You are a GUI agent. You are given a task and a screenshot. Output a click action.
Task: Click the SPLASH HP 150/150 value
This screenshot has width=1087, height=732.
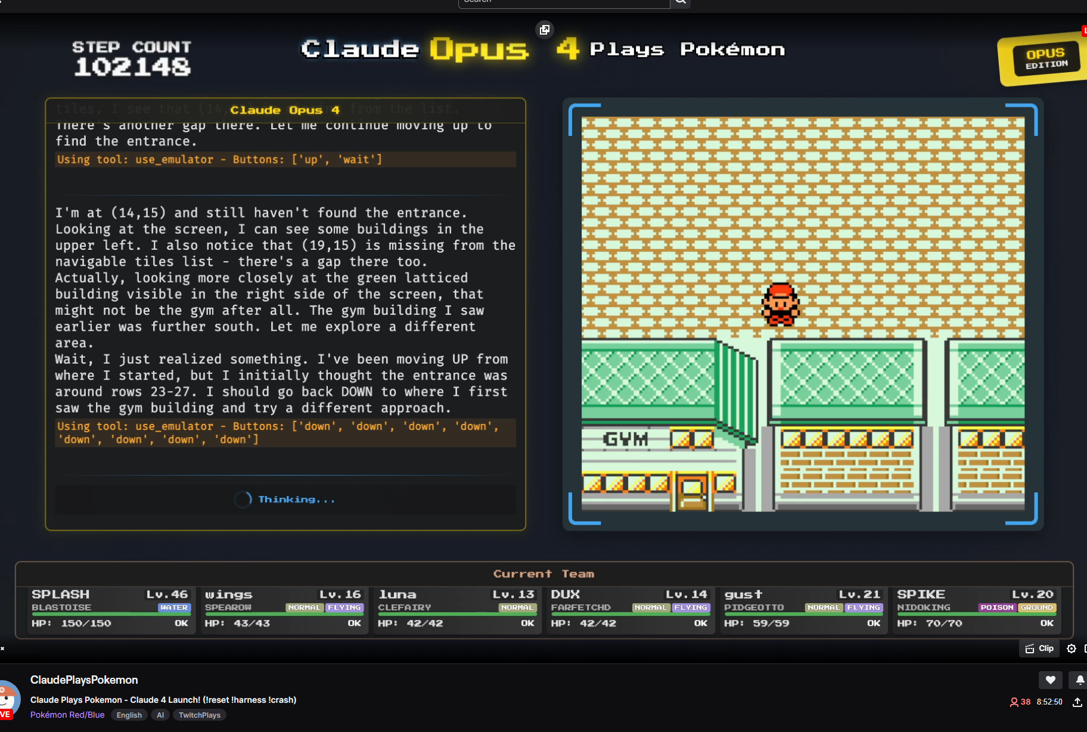pos(86,623)
